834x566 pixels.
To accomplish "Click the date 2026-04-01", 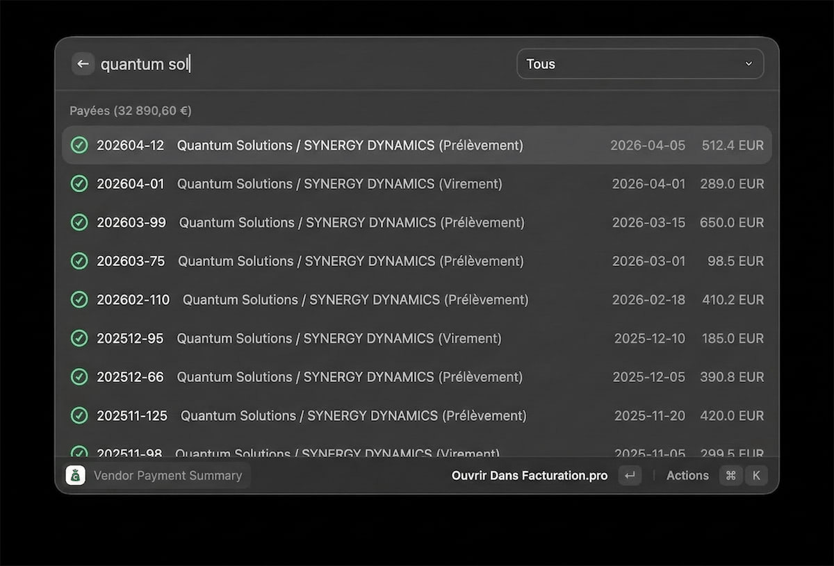I will tap(648, 184).
